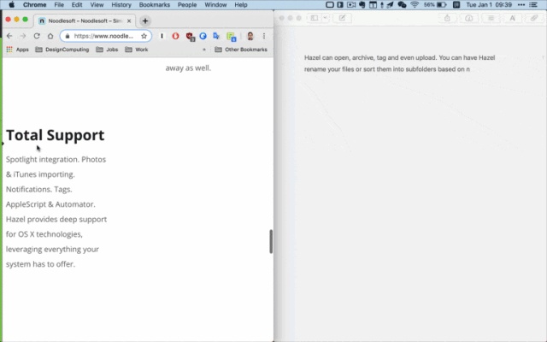
Task: Open the Edit menu
Action: click(77, 5)
